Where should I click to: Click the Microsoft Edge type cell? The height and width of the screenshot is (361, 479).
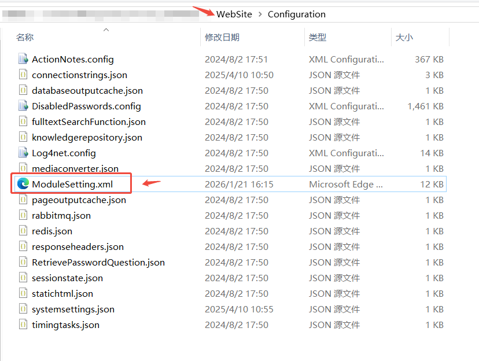pos(346,184)
